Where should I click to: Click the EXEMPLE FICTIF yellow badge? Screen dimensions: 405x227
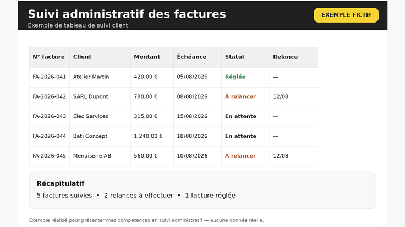click(x=346, y=15)
